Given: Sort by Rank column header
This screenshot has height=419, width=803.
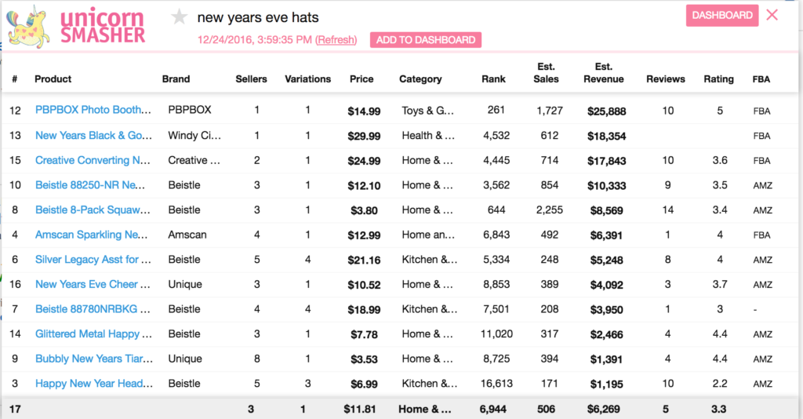Looking at the screenshot, I should (x=494, y=79).
